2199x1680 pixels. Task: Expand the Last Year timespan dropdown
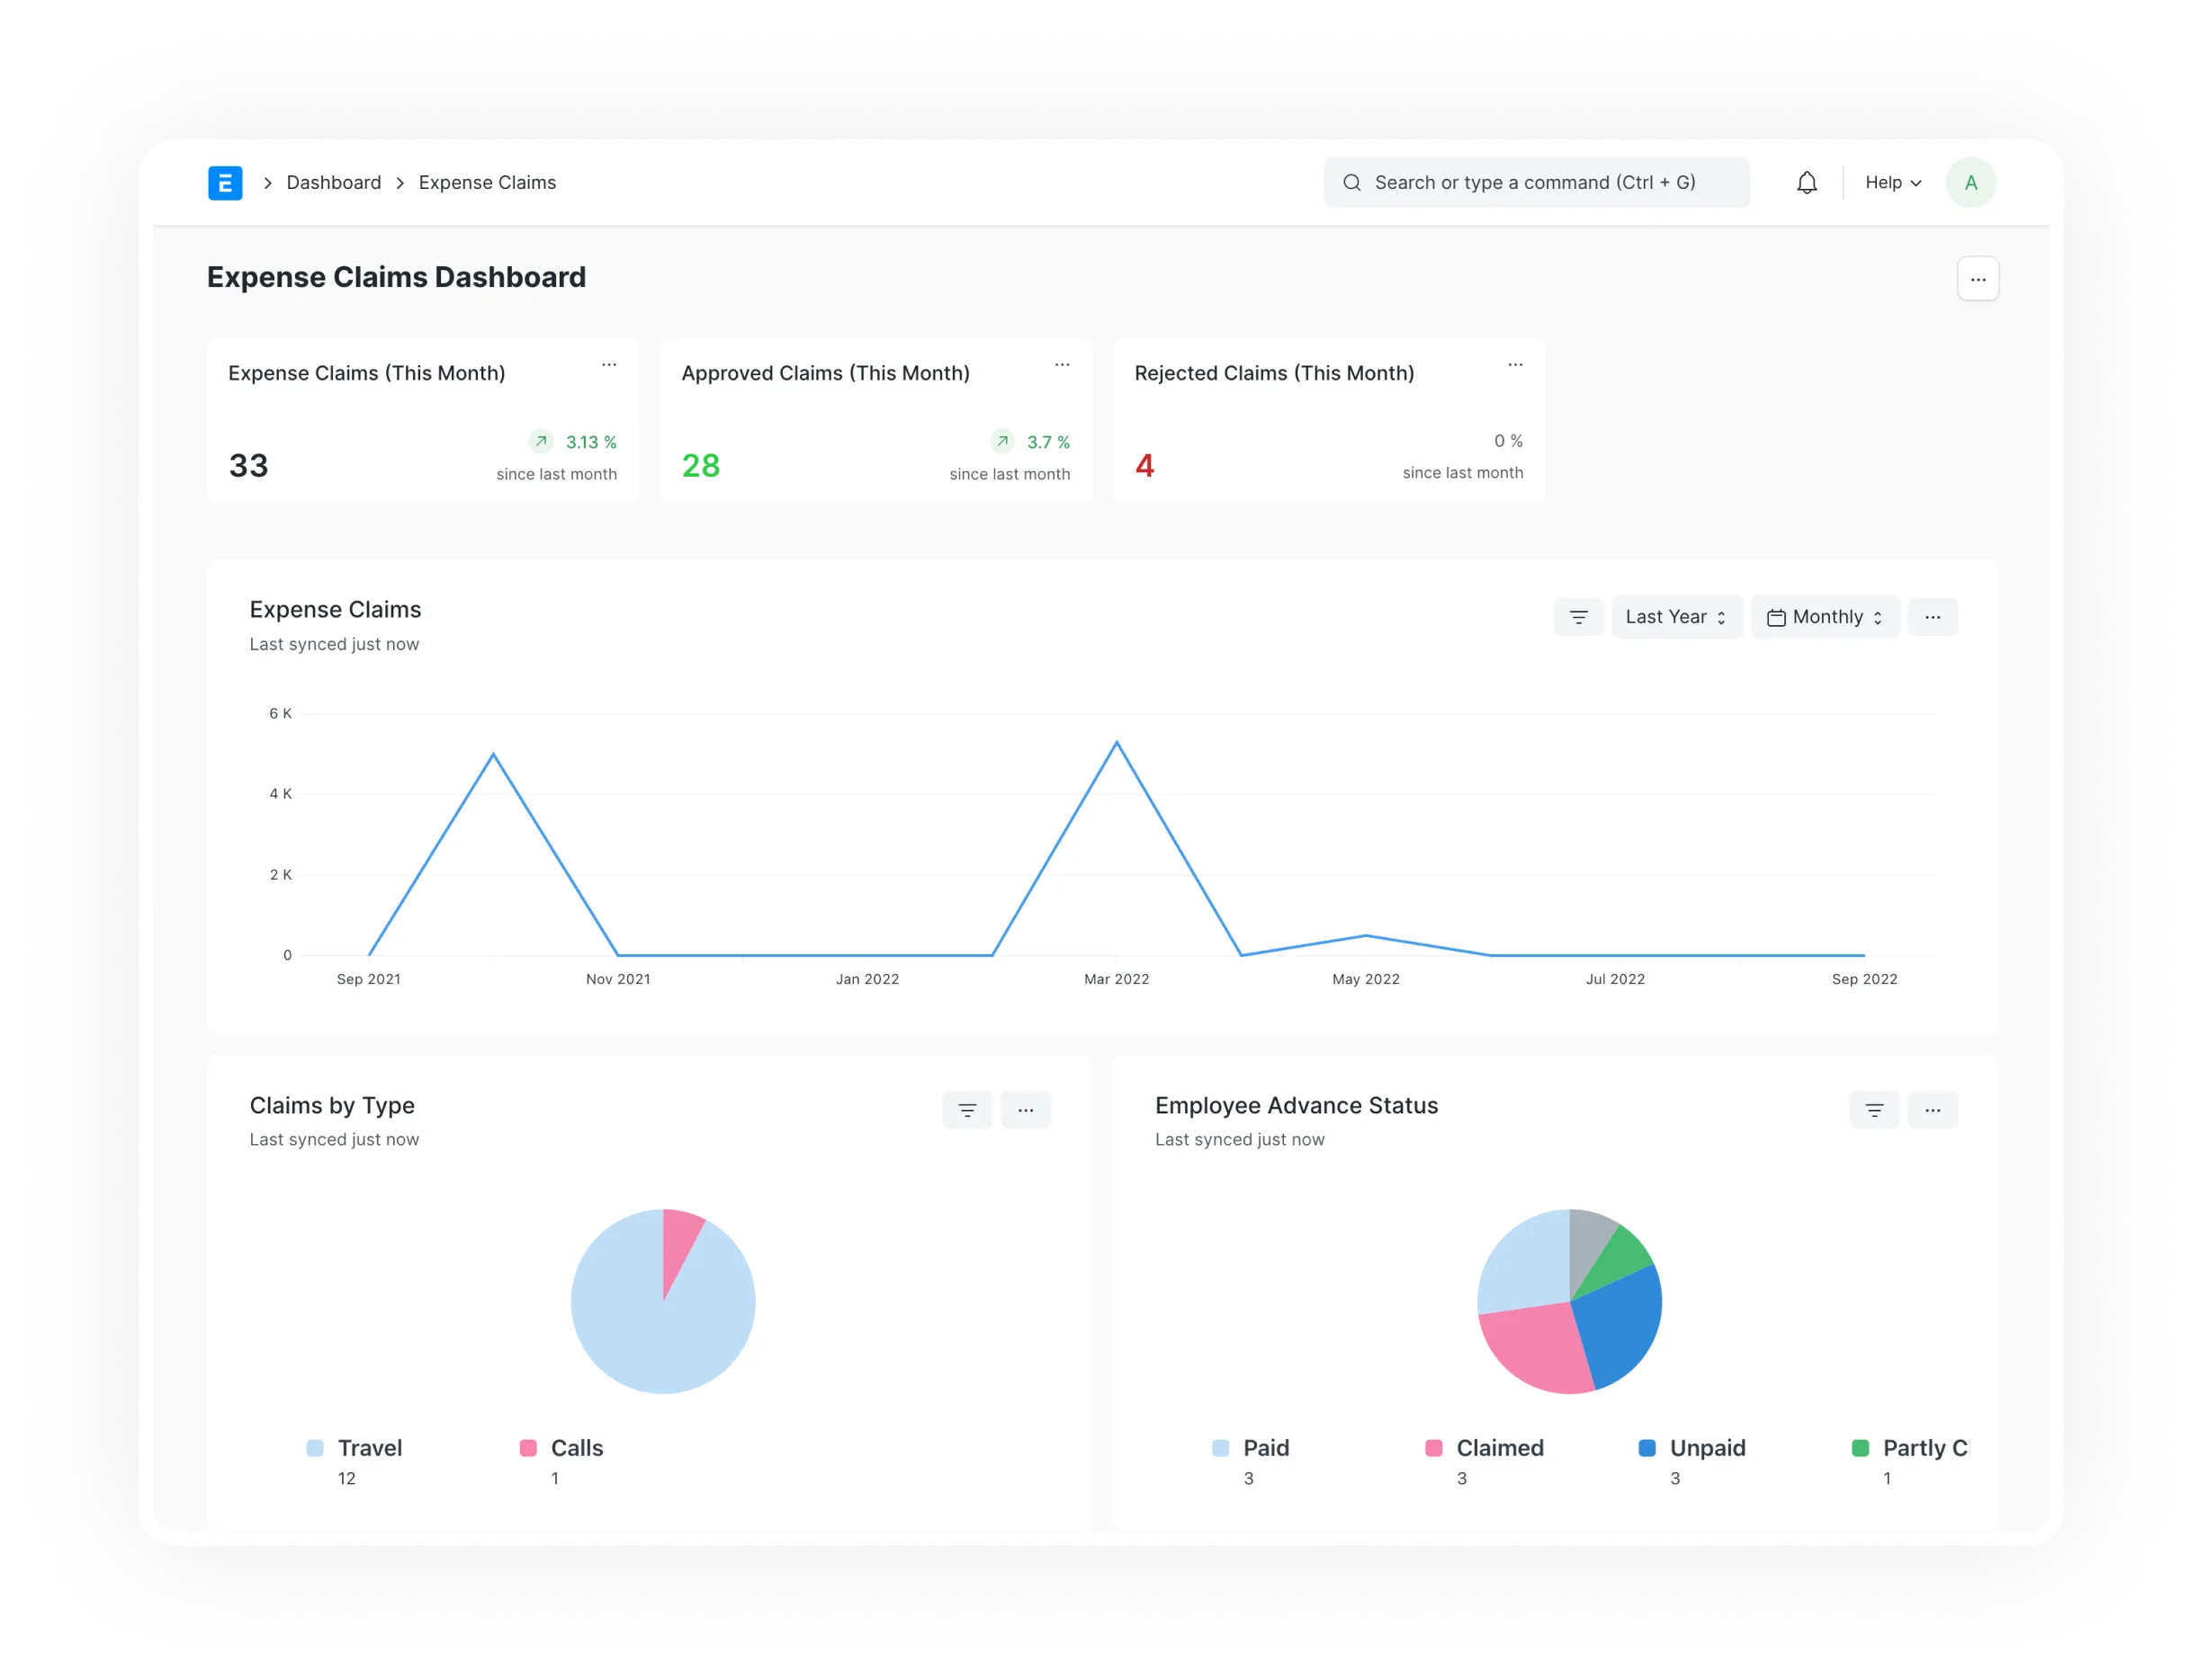pos(1675,617)
